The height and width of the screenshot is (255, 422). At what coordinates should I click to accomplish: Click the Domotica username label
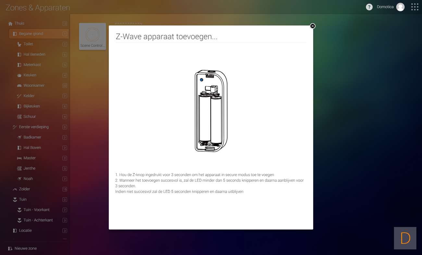tap(385, 7)
